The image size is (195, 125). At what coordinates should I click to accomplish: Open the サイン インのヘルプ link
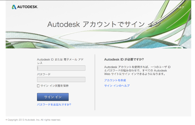[x=117, y=86]
